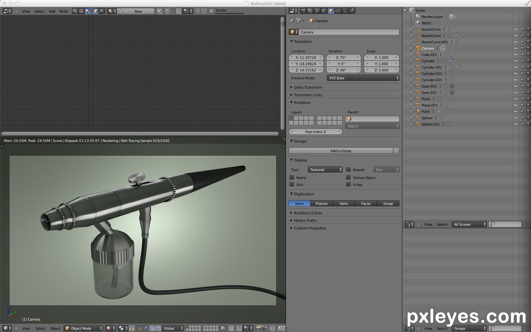
Task: Open upper outliner Search menu
Action: pos(442,224)
